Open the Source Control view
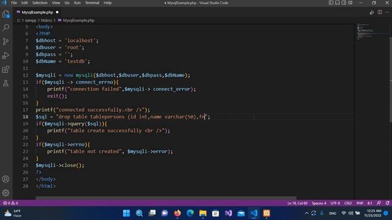This screenshot has width=392, height=220. [x=6, y=42]
